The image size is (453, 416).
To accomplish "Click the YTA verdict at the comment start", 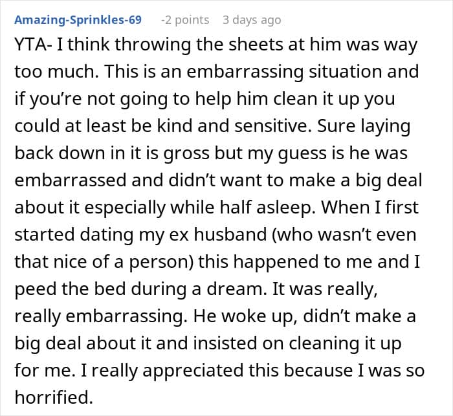I will point(30,45).
